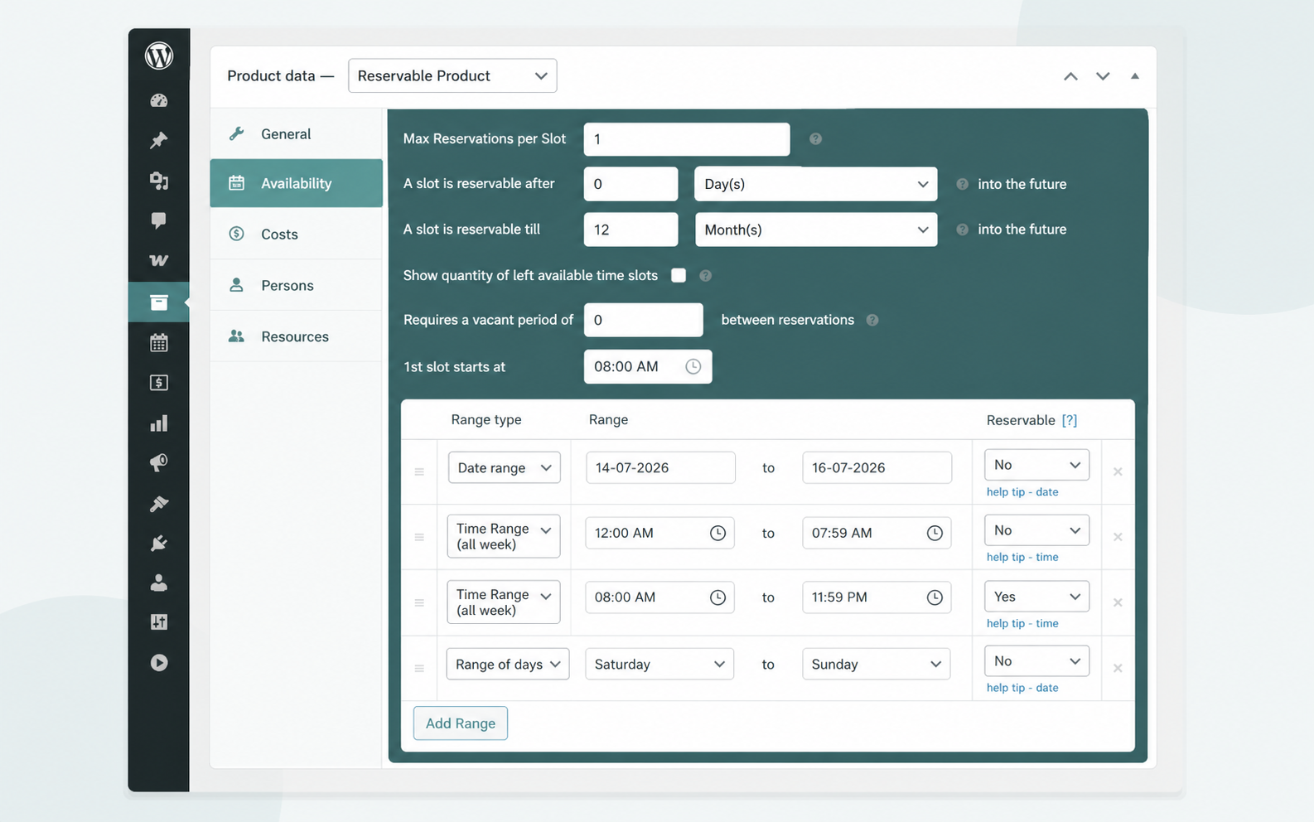Click help icon after between reservations
This screenshot has height=822, width=1314.
point(872,320)
